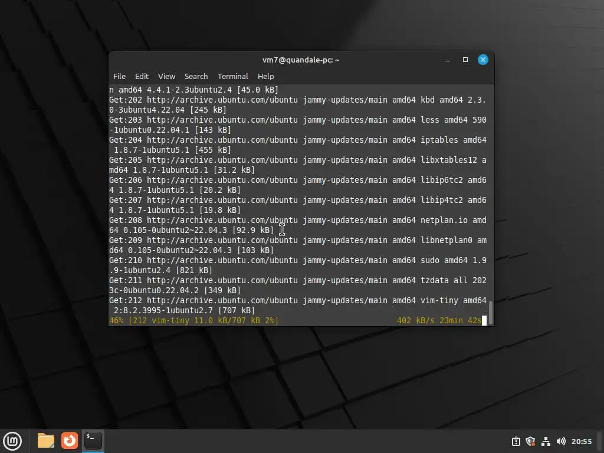Open the File menu in terminal

click(x=119, y=76)
